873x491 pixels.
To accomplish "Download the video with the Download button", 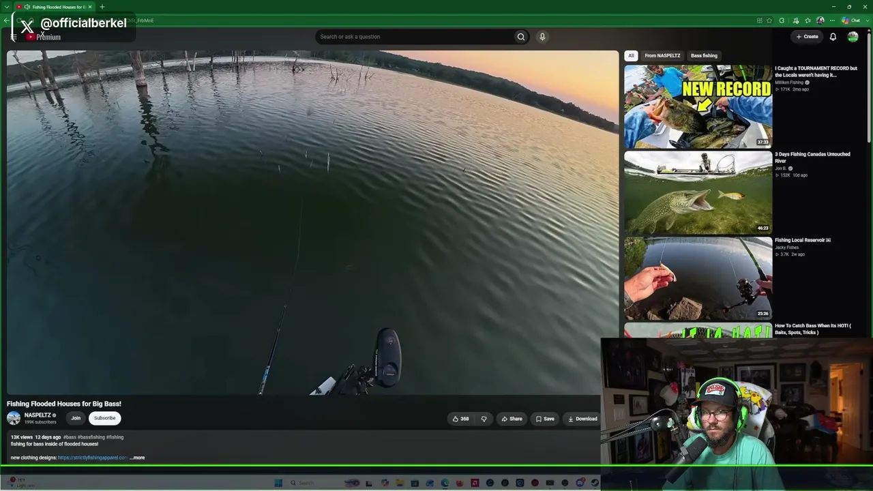I will point(582,419).
